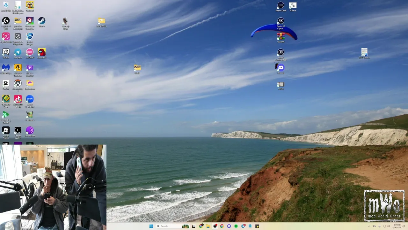Open the Videos - Shortcut desktop icon

tap(30, 70)
